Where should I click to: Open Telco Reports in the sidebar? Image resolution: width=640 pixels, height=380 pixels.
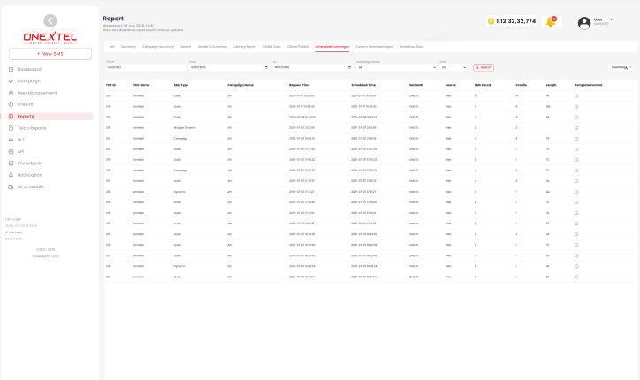coord(32,128)
